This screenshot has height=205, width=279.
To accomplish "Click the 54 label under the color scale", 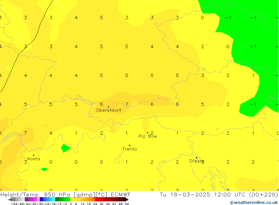I will point(127,204).
